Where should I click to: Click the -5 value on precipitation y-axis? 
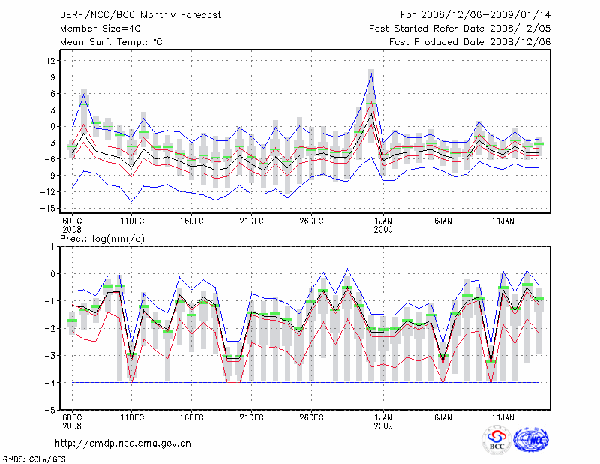pos(51,411)
